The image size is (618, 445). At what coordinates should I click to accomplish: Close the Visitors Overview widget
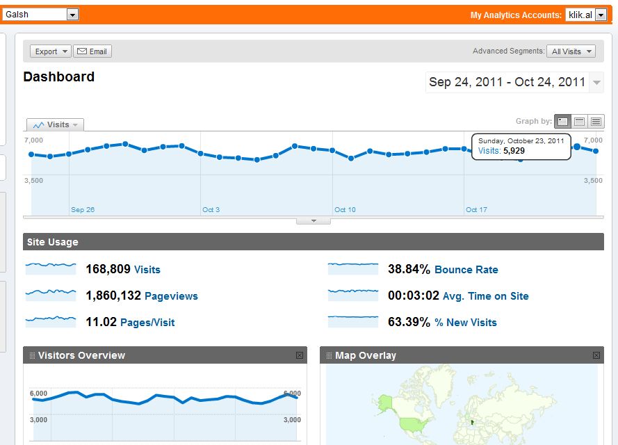tap(300, 355)
